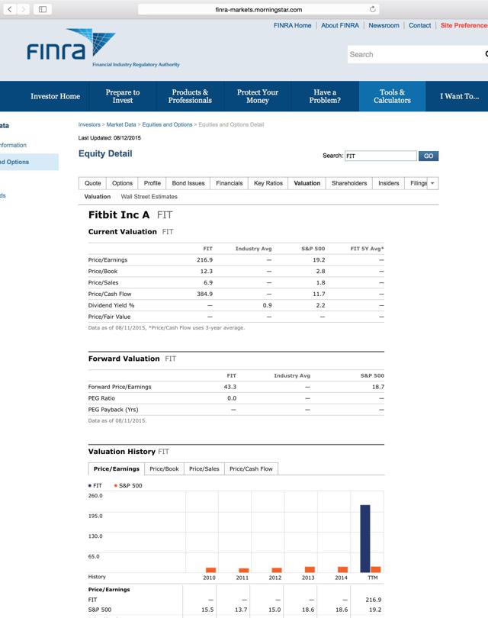The image size is (488, 618).
Task: Open the left sidebar 'd Options' item
Action: [29, 162]
